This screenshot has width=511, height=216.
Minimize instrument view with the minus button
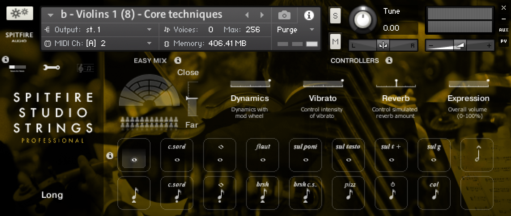click(503, 19)
